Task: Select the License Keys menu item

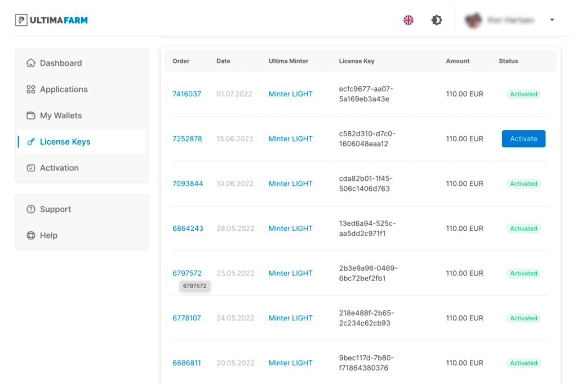Action: tap(82, 142)
